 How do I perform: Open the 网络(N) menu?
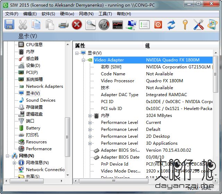tap(86, 14)
